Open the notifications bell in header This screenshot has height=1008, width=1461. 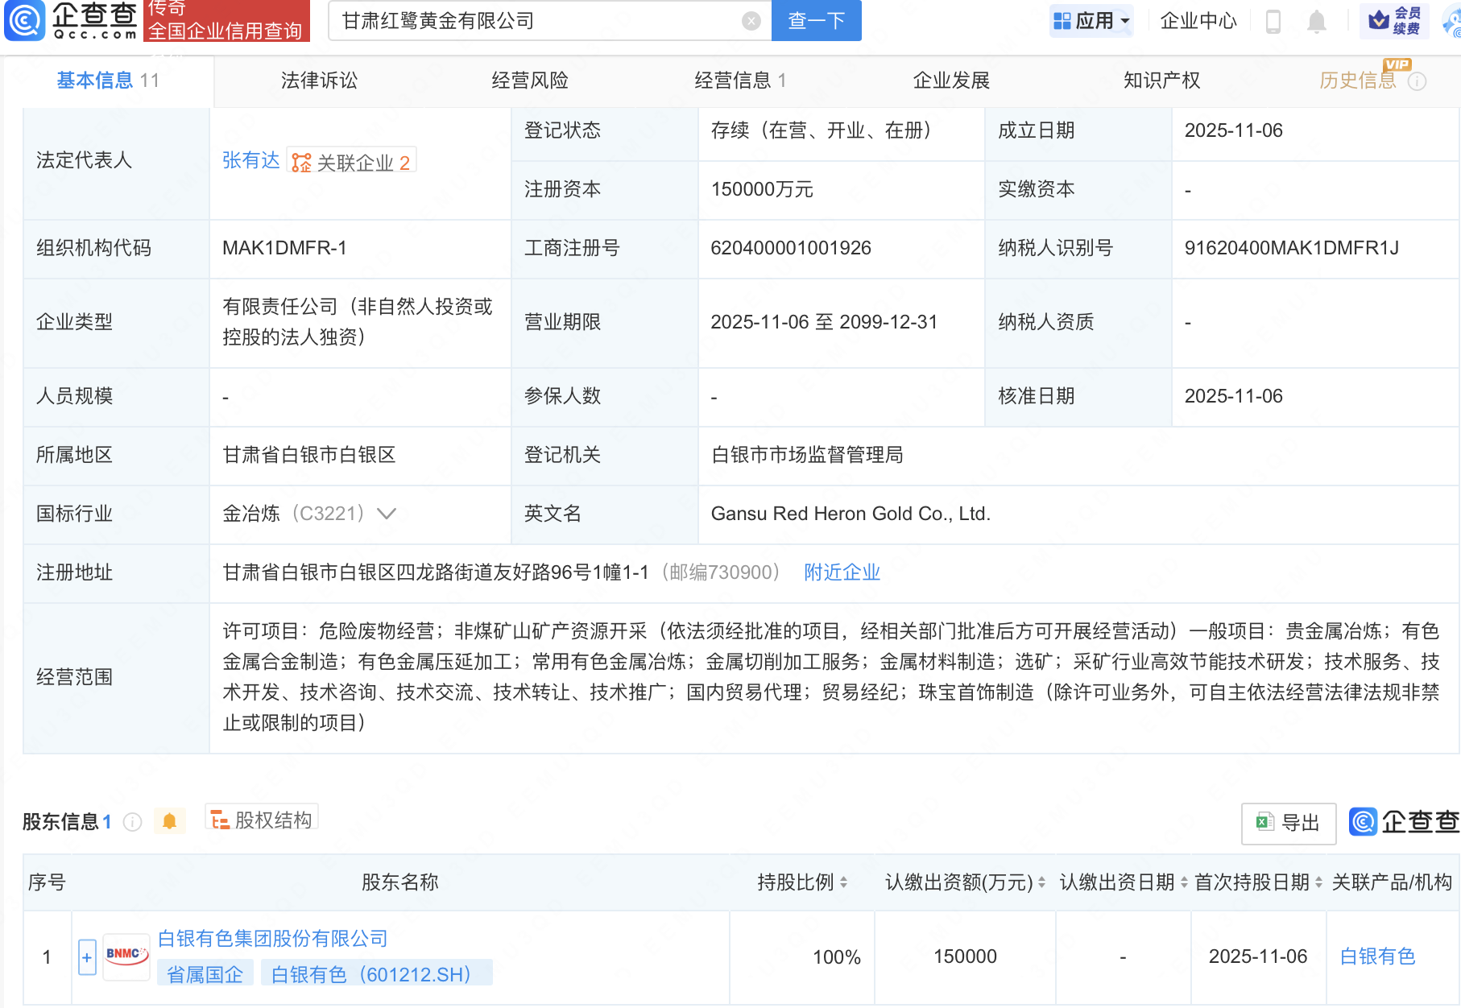pos(1316,22)
